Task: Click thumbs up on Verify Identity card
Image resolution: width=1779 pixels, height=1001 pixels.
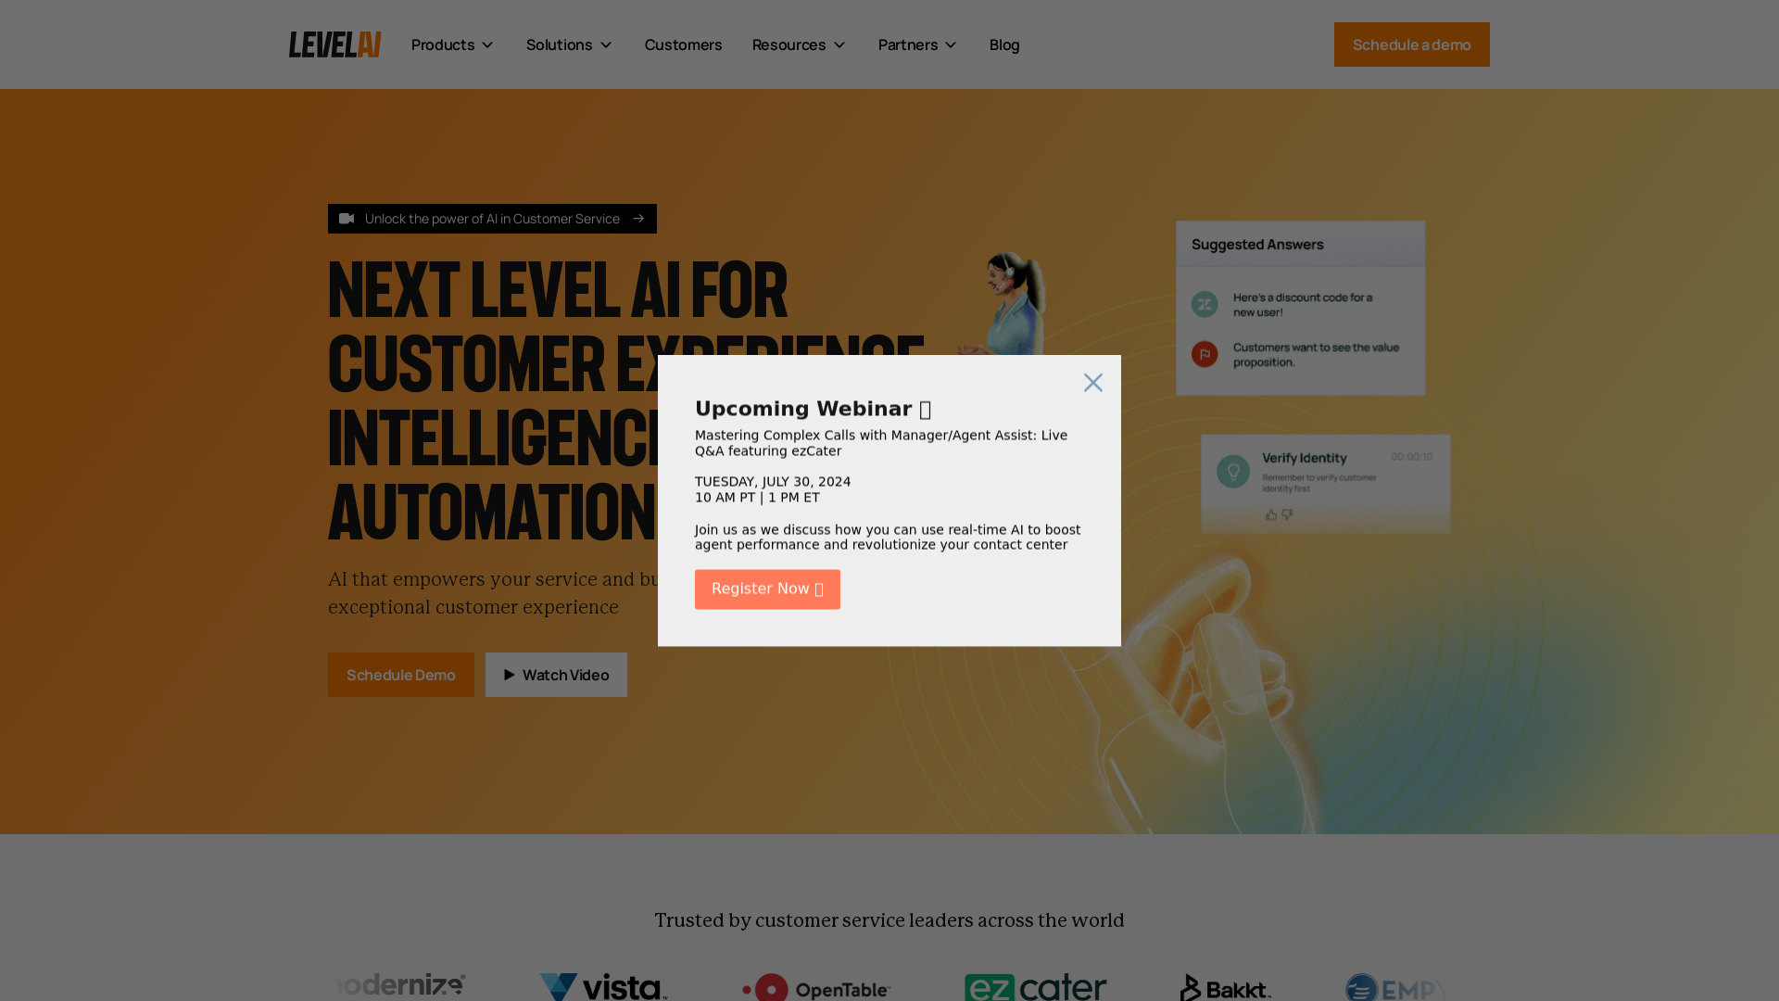Action: tap(1271, 514)
